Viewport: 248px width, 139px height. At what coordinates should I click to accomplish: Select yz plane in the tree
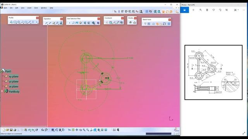pos(14,81)
